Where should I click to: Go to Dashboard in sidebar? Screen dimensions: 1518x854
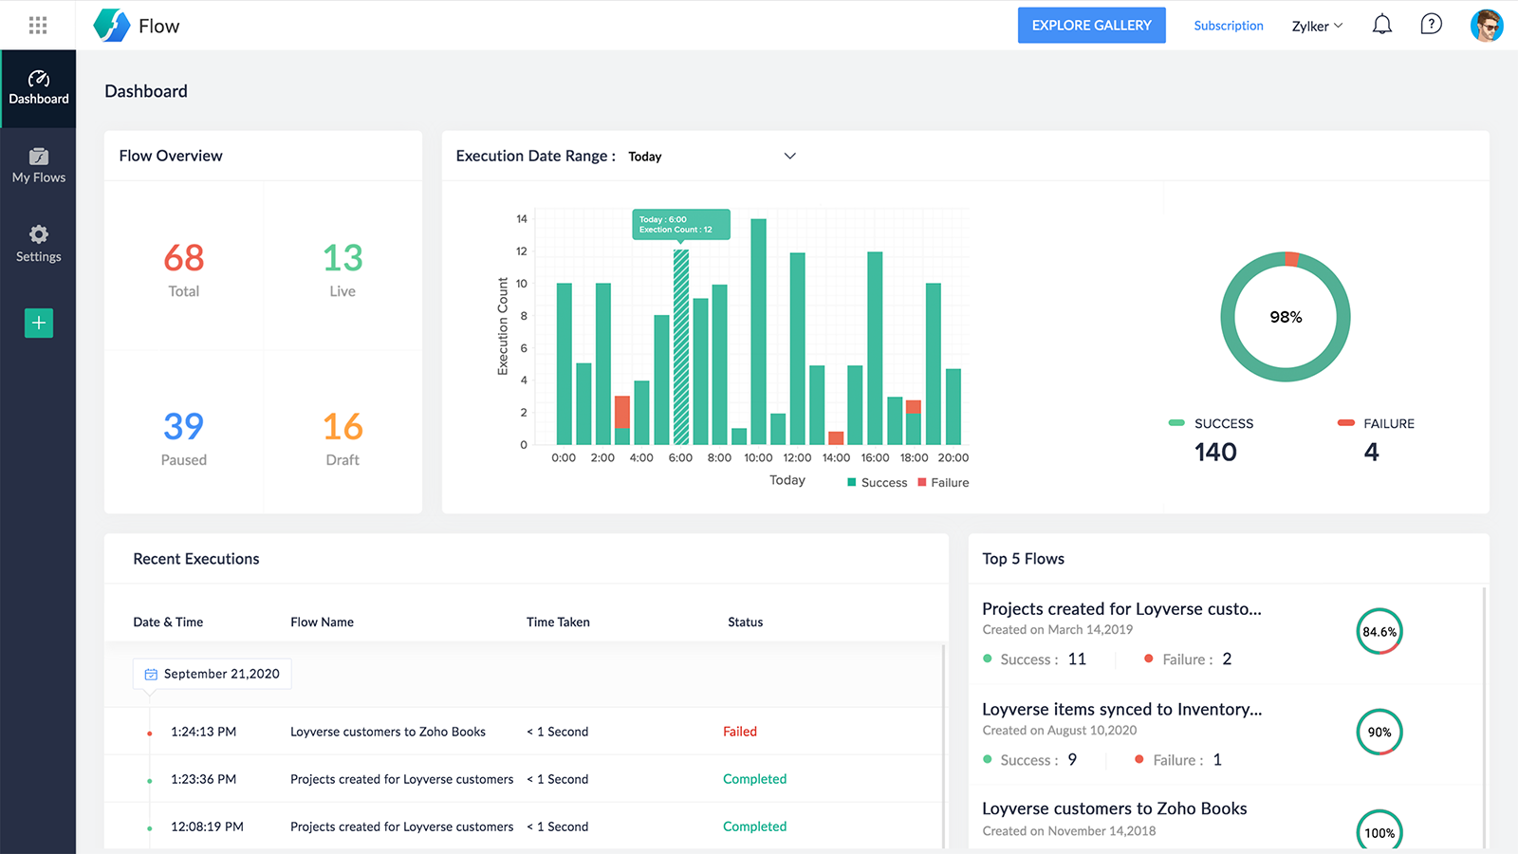39,87
